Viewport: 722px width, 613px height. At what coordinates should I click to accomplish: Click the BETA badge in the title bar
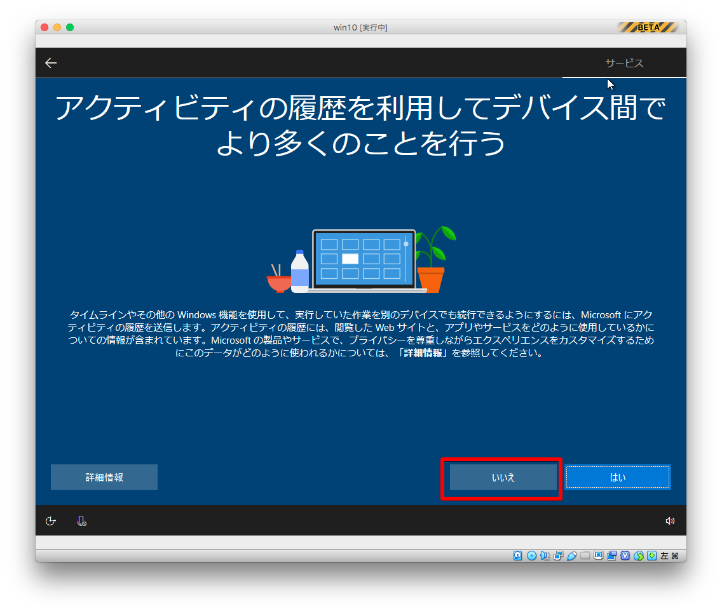648,27
